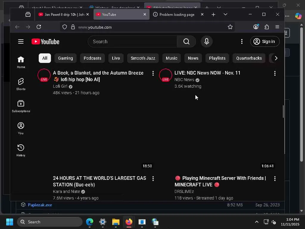Open Microsoft Edge from the taskbar
305x229 pixels.
[90, 222]
